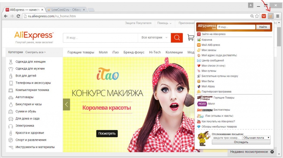Click the Корзина cart icon in popup
Screen dimensions: 283x158
(x=199, y=40)
